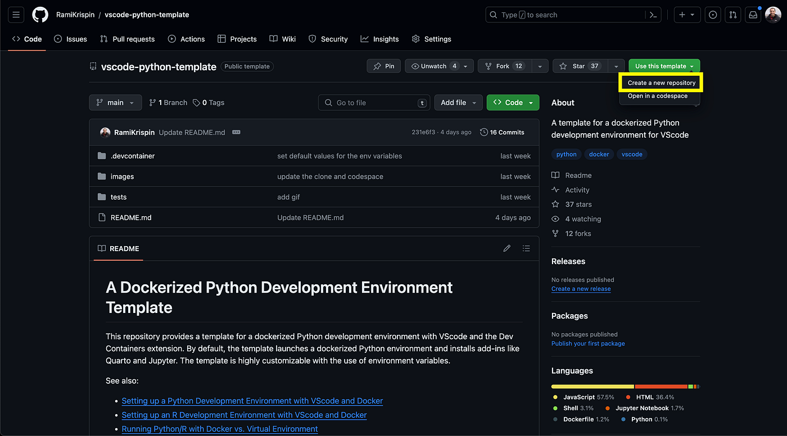The image size is (787, 436).
Task: Click the pull requests icon in header
Action: coord(732,15)
